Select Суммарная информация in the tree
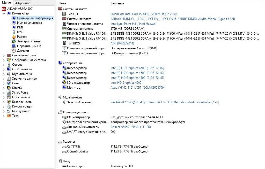 point(35,18)
